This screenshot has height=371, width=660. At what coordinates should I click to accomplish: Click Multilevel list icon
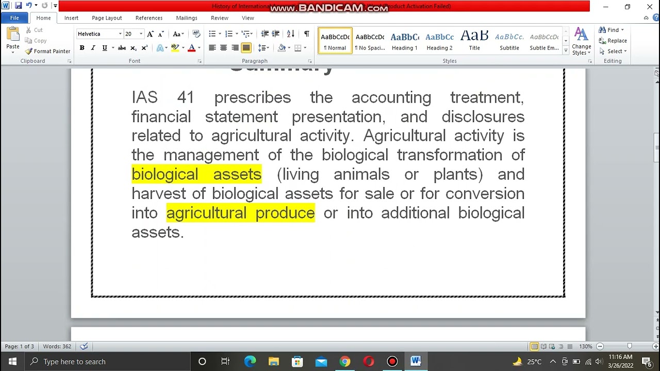(x=246, y=34)
